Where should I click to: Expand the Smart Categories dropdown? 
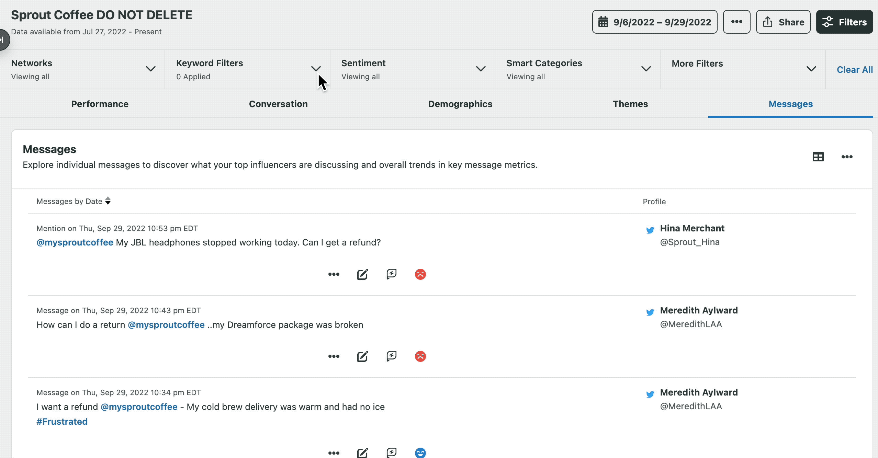click(578, 69)
